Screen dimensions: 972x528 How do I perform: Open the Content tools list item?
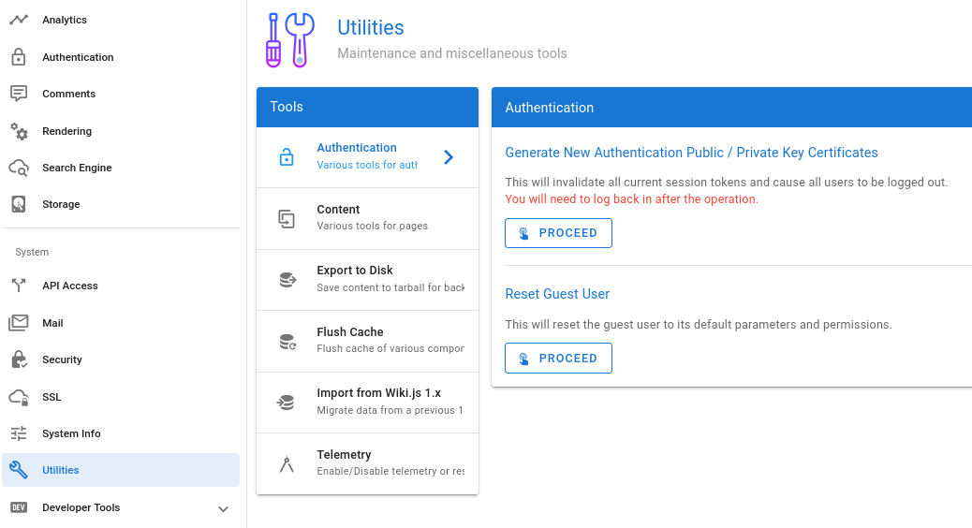coord(367,218)
